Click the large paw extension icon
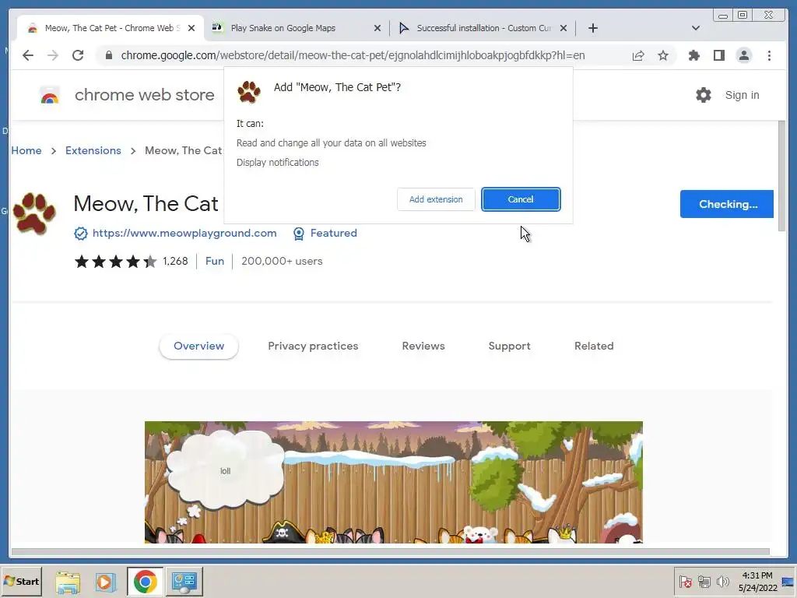The height and width of the screenshot is (598, 797). pyautogui.click(x=34, y=213)
